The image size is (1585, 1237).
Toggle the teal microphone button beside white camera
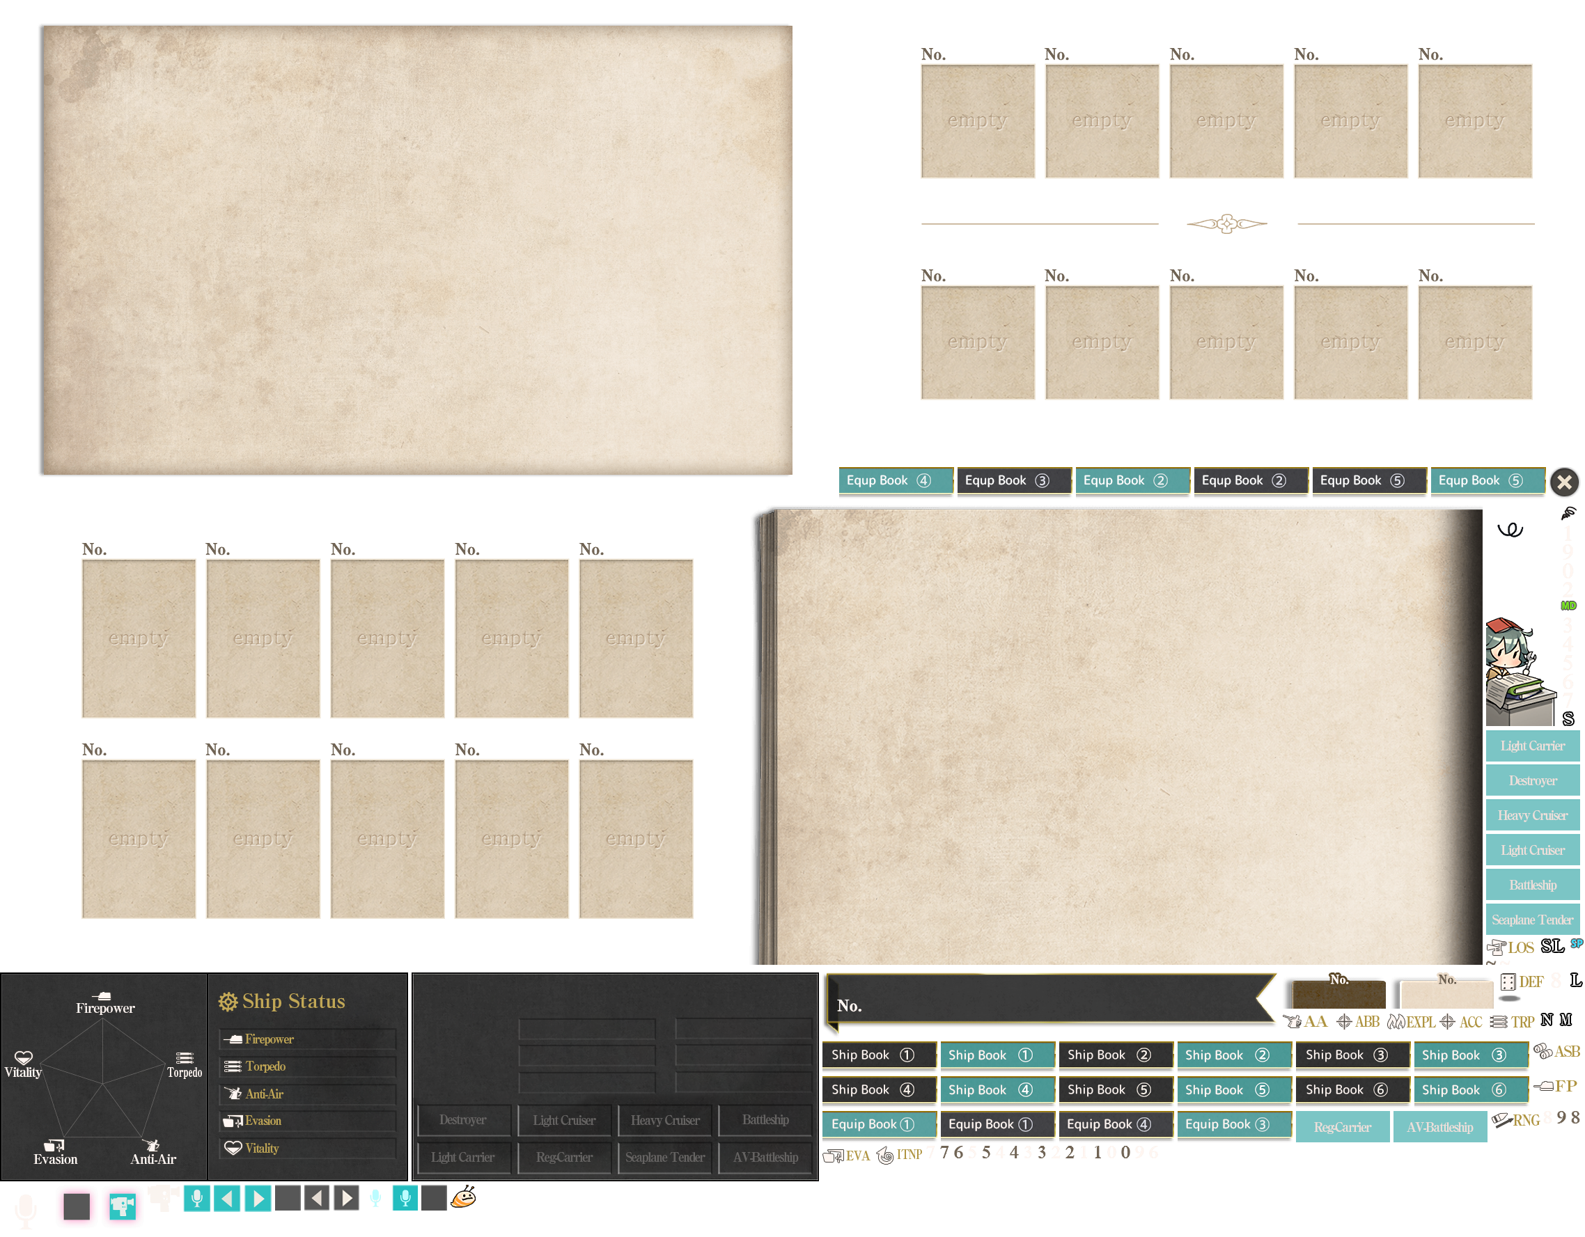tap(196, 1198)
